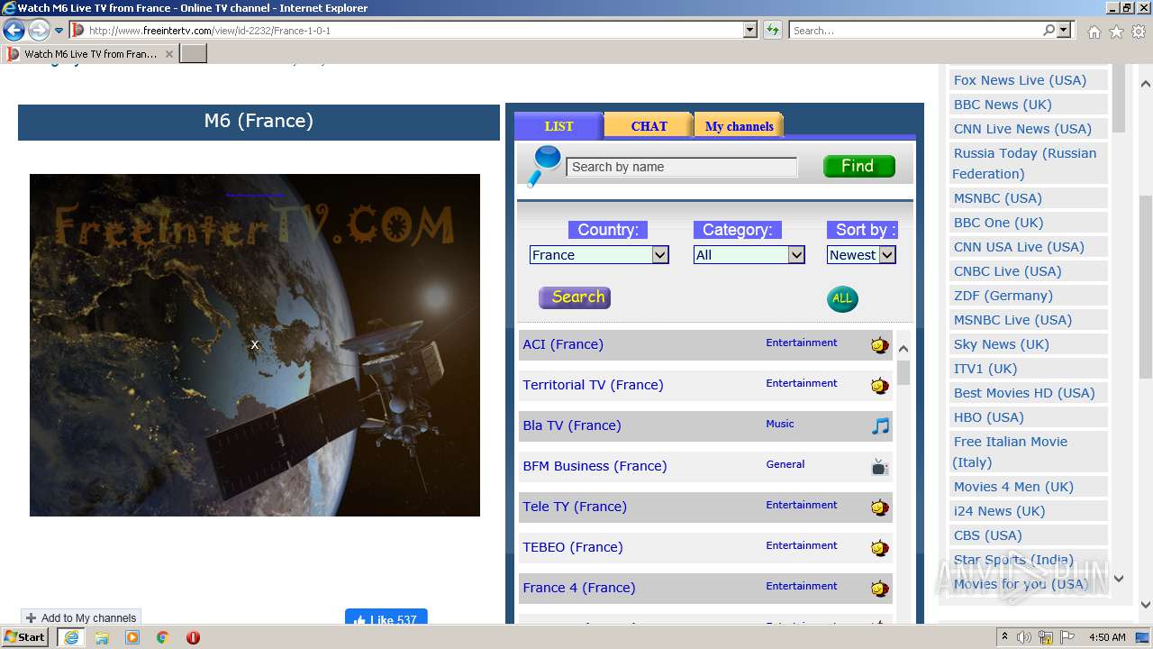Image resolution: width=1153 pixels, height=649 pixels.
Task: Open France 4 (France) channel link
Action: click(579, 588)
